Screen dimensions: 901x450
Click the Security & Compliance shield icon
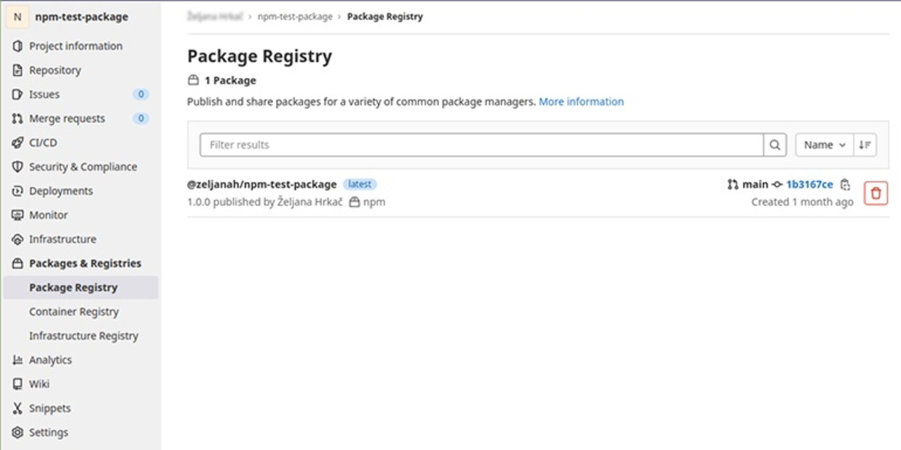(x=17, y=167)
